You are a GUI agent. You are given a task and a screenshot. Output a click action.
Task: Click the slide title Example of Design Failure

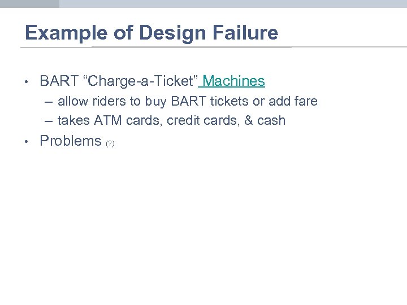coord(151,33)
